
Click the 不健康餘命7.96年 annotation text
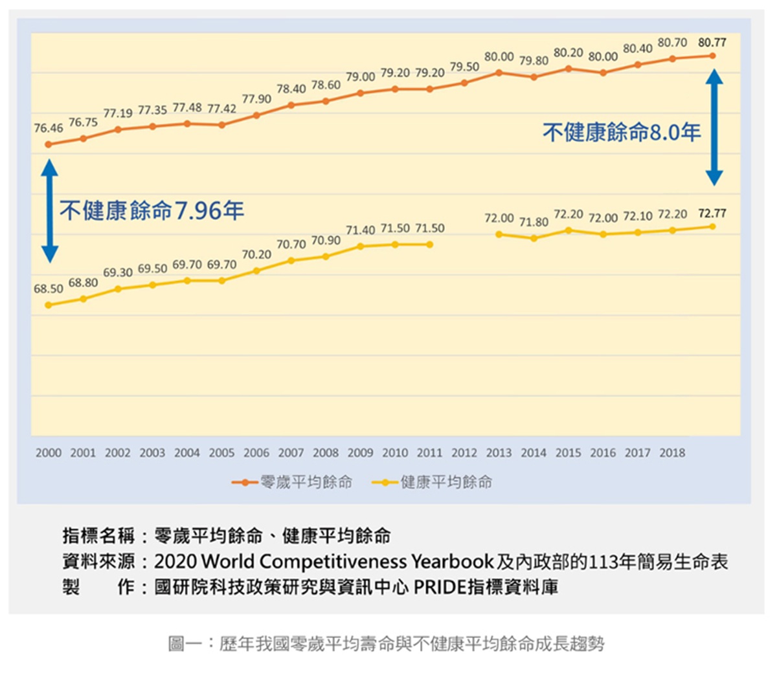(x=152, y=211)
